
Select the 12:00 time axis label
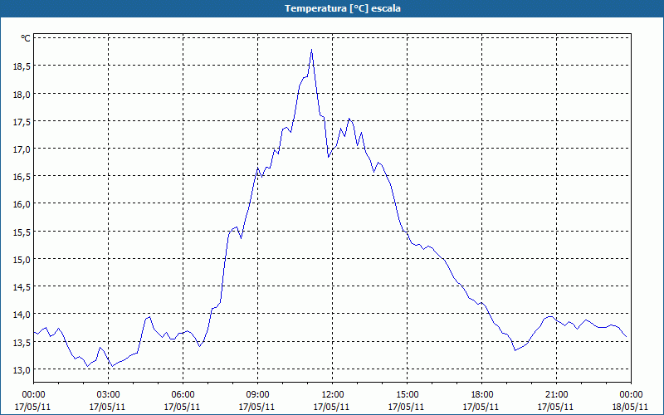(x=333, y=395)
